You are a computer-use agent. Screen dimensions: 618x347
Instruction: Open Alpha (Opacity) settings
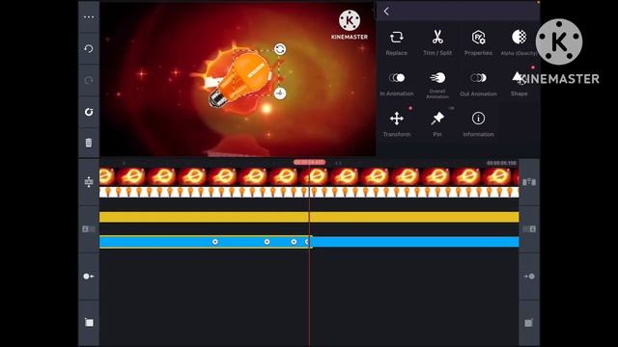point(519,42)
